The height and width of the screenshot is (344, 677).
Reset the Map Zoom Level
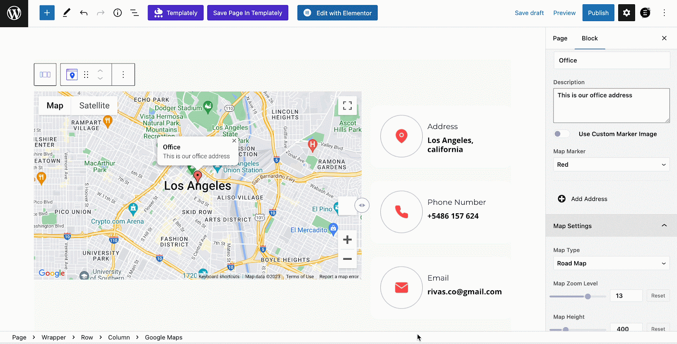[658, 296]
